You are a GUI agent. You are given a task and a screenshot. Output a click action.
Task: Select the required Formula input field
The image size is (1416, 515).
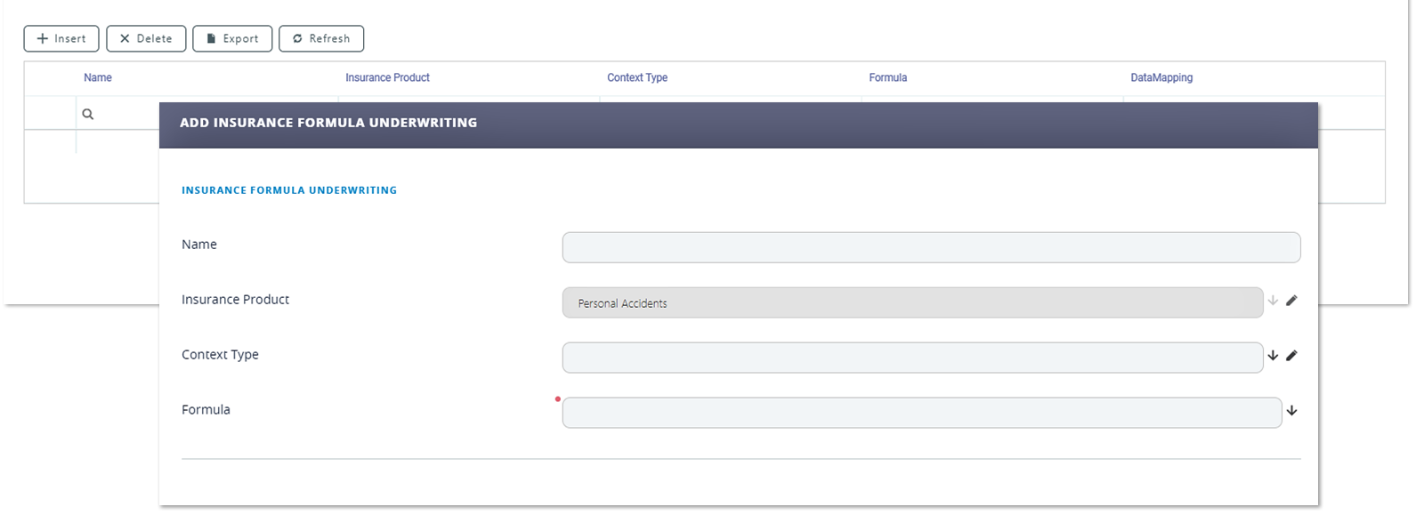(921, 413)
